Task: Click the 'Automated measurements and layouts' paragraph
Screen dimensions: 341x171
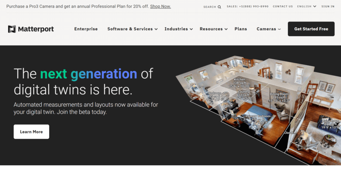Action: tap(86, 108)
